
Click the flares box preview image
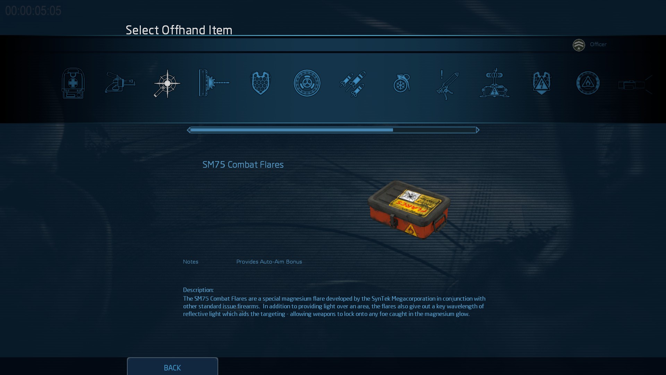pos(409,209)
